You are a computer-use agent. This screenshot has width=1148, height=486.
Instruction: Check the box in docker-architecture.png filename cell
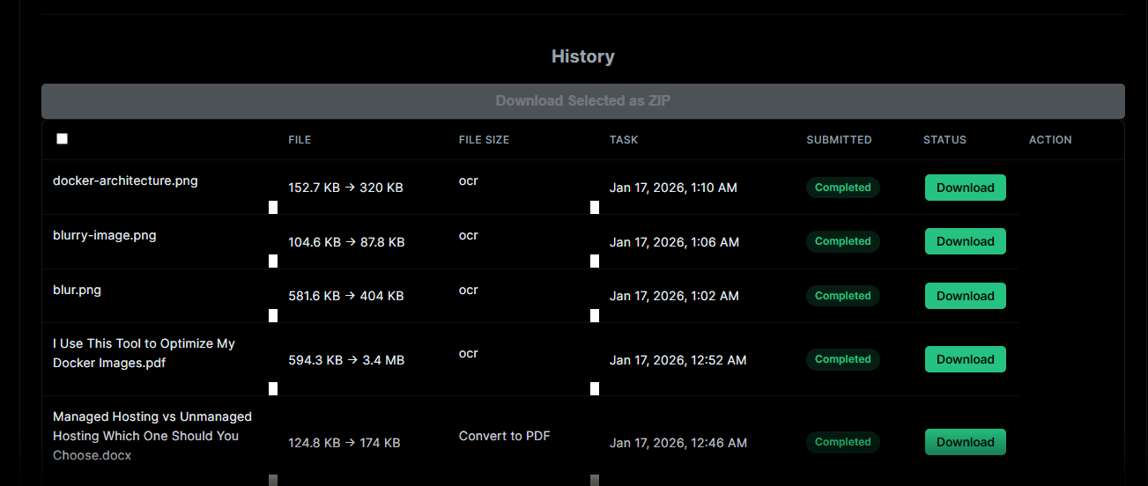(273, 207)
